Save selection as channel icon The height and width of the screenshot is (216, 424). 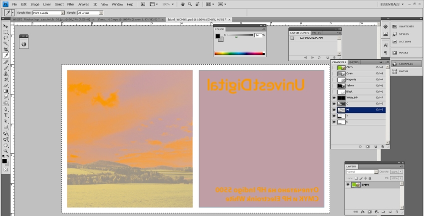pyautogui.click(x=368, y=147)
